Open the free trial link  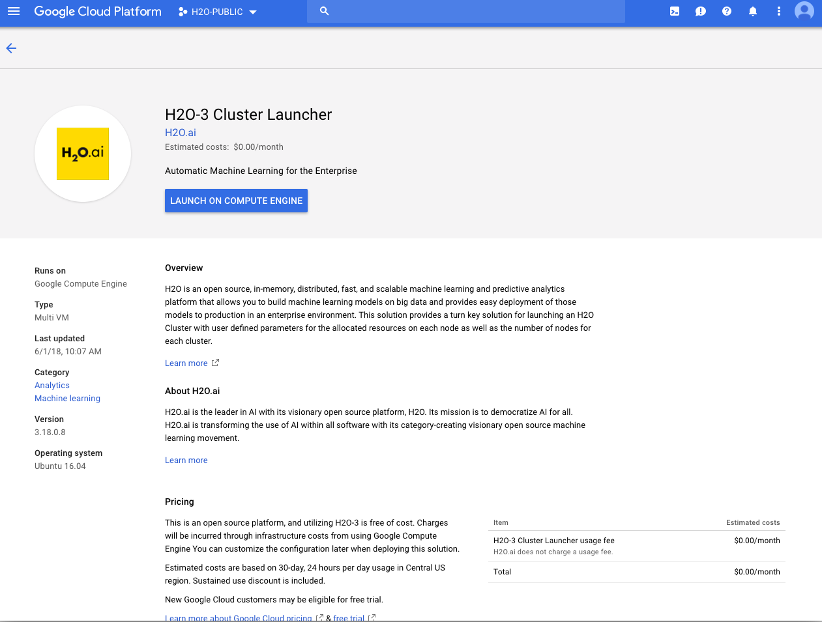click(x=349, y=617)
